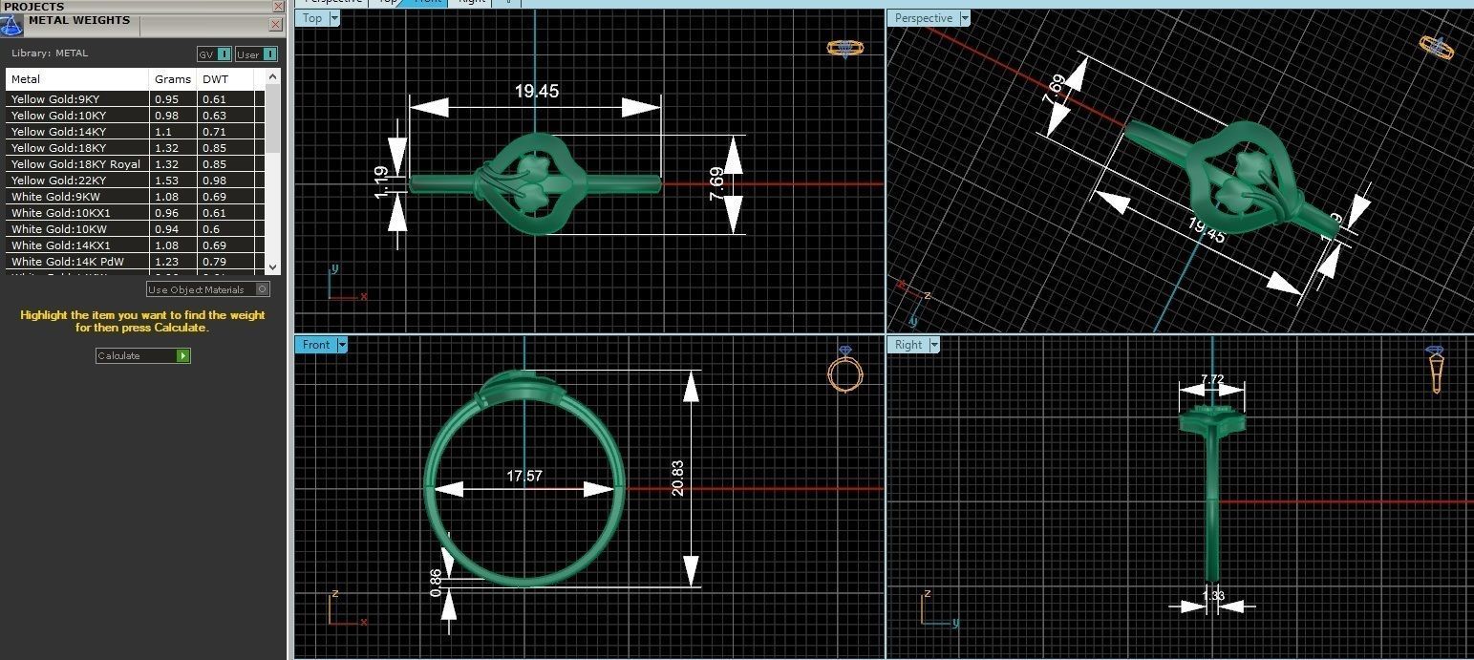Select the White Gold:10KW row
The image size is (1474, 660).
click(136, 229)
